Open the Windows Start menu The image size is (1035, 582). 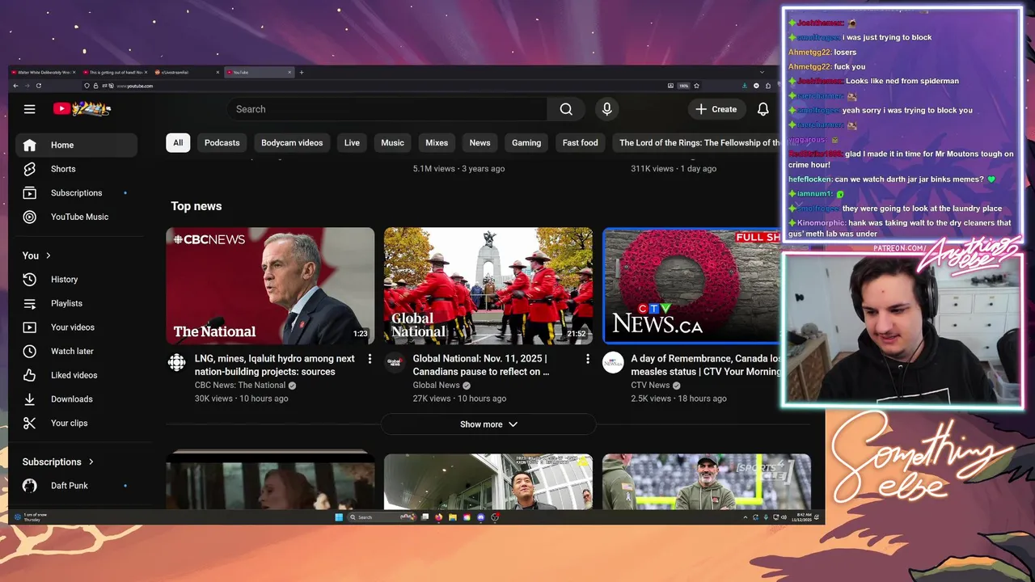point(338,517)
